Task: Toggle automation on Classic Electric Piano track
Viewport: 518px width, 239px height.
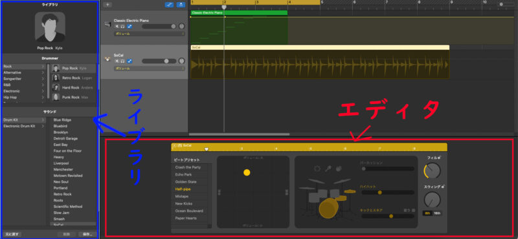Action: 129,26
